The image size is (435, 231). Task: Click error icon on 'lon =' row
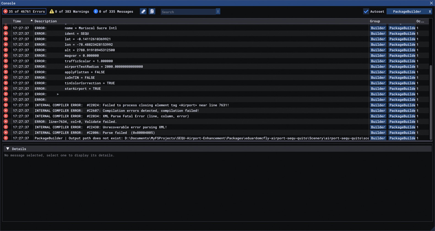(6, 44)
